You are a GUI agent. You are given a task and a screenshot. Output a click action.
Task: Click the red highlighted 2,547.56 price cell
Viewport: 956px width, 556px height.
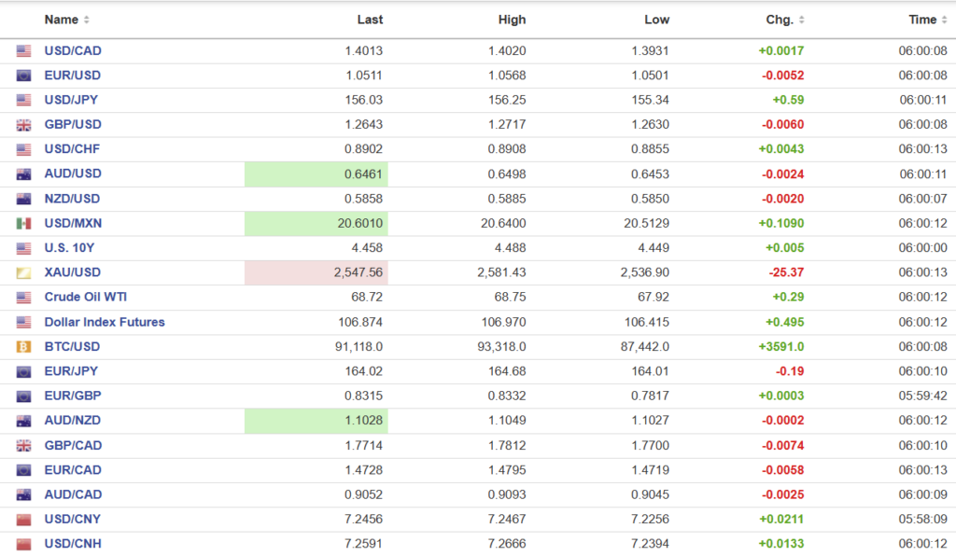316,273
